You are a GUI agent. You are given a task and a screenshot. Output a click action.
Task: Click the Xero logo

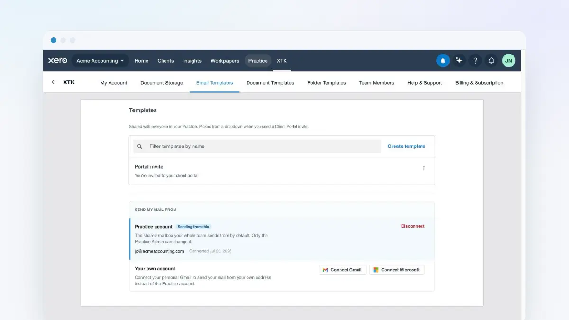click(58, 61)
